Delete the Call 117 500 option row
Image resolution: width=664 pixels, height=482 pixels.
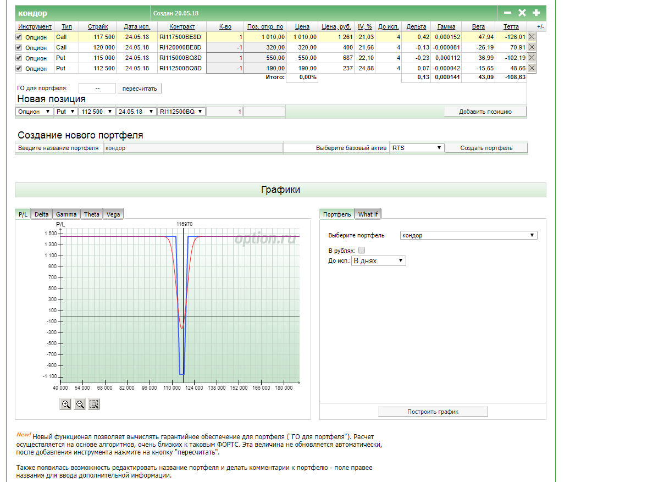[532, 37]
